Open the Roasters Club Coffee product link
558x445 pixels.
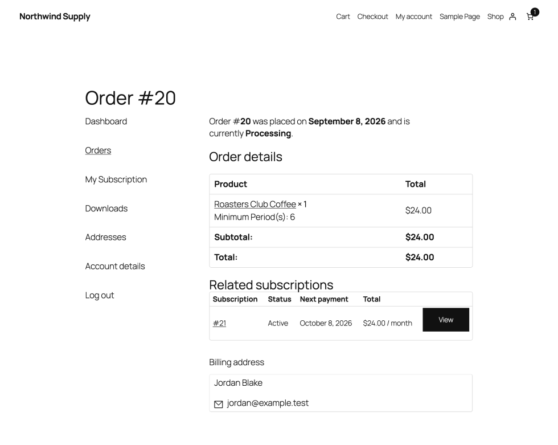pyautogui.click(x=255, y=204)
